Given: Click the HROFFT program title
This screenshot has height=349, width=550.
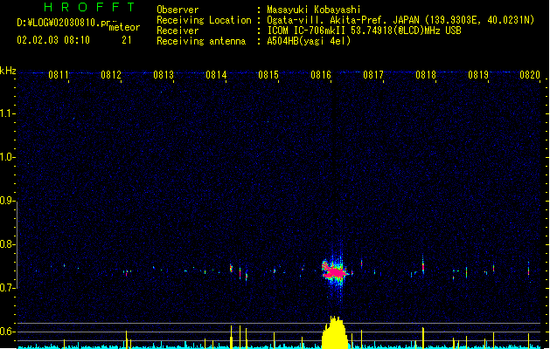Looking at the screenshot, I should click(x=89, y=7).
